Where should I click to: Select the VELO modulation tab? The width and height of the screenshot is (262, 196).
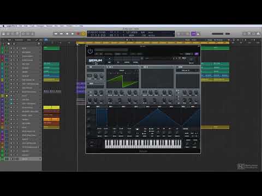[183, 107]
